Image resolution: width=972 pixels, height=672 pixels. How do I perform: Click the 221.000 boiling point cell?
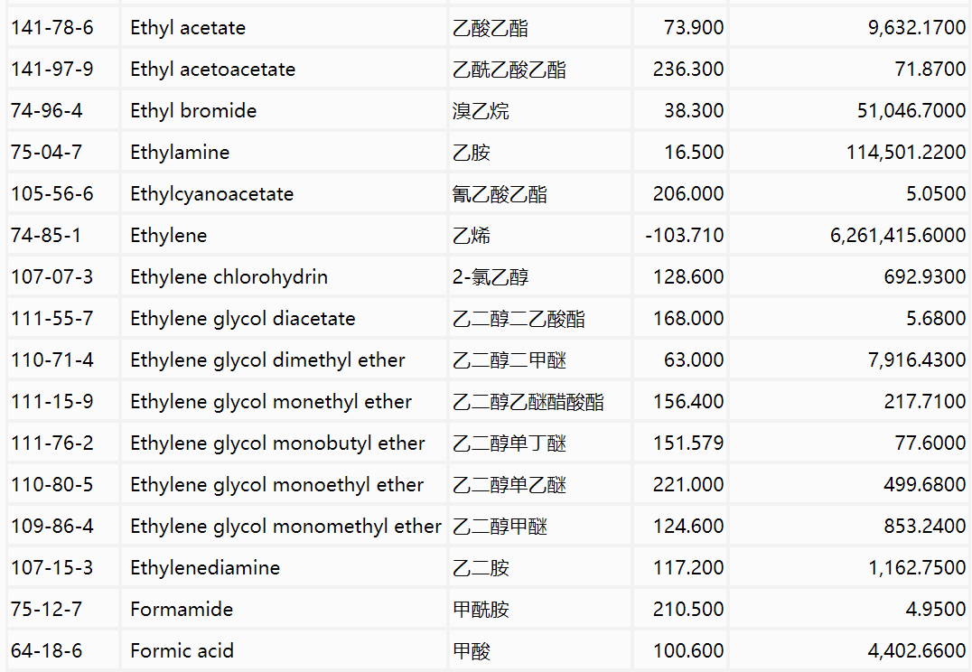[688, 485]
